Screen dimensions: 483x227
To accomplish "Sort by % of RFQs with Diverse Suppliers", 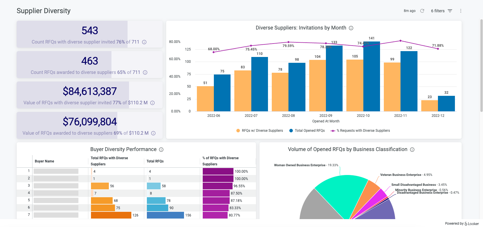I will coord(220,161).
